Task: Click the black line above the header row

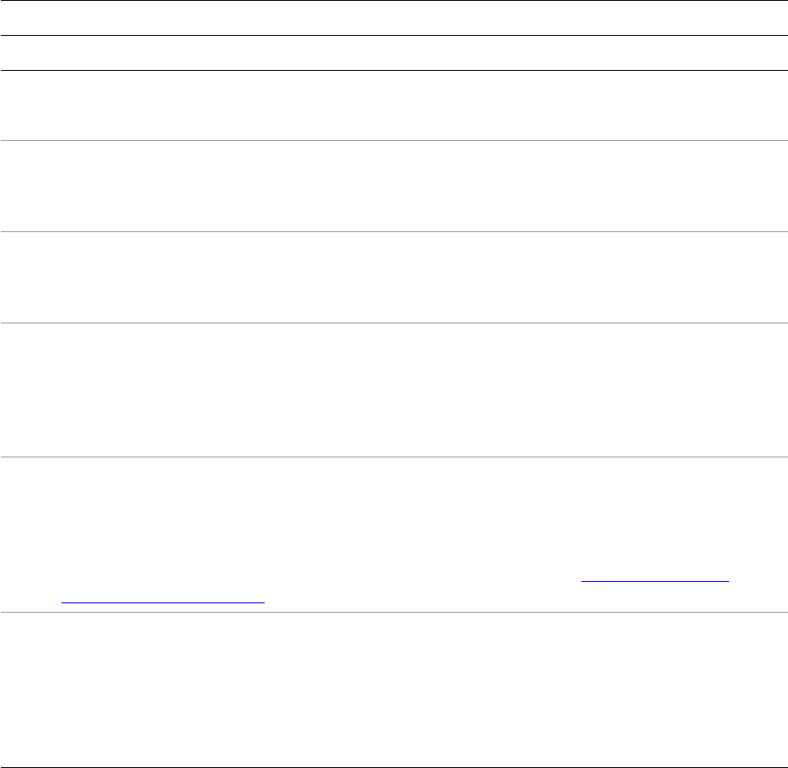Action: tap(394, 35)
